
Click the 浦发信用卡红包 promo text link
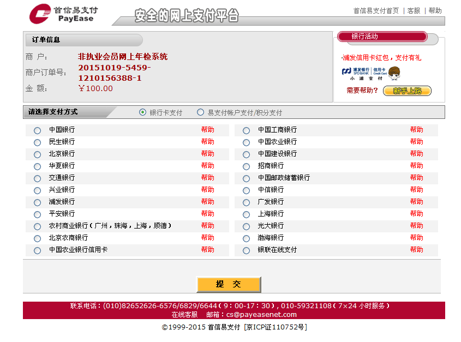(x=382, y=58)
